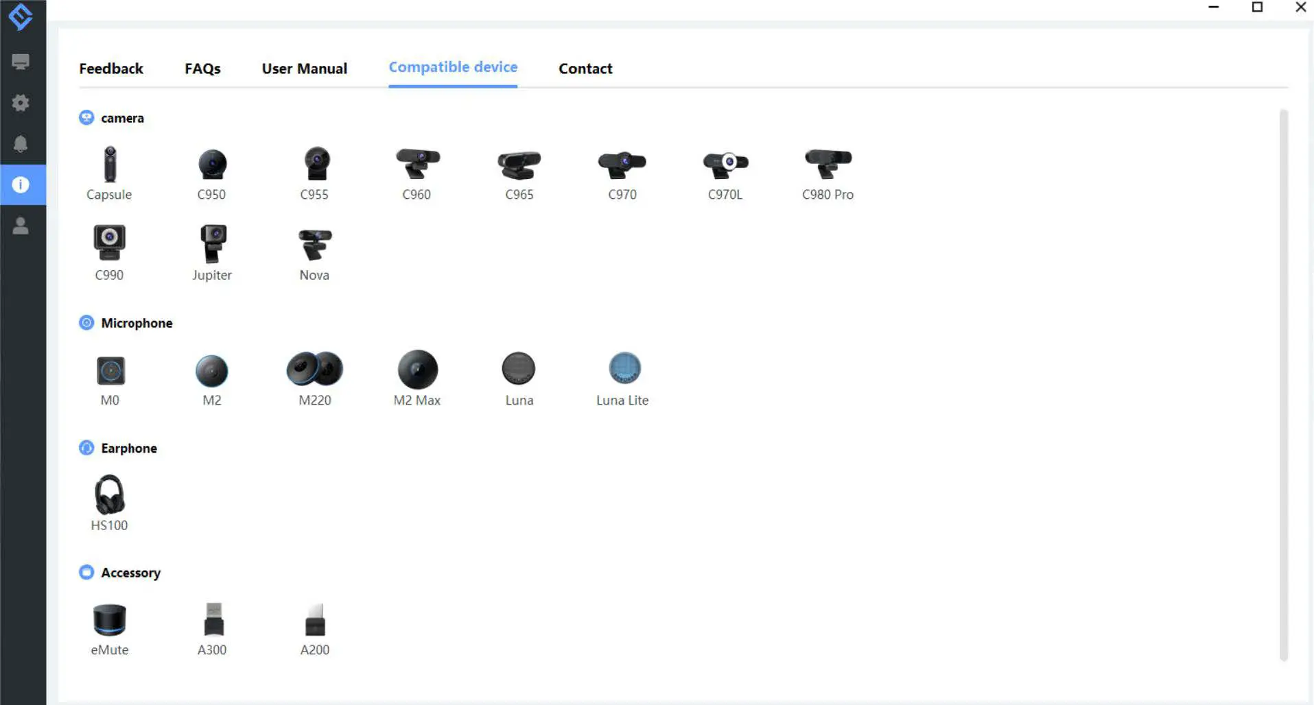Screen dimensions: 1314x705
Task: Select the C980 Pro camera
Action: point(828,171)
